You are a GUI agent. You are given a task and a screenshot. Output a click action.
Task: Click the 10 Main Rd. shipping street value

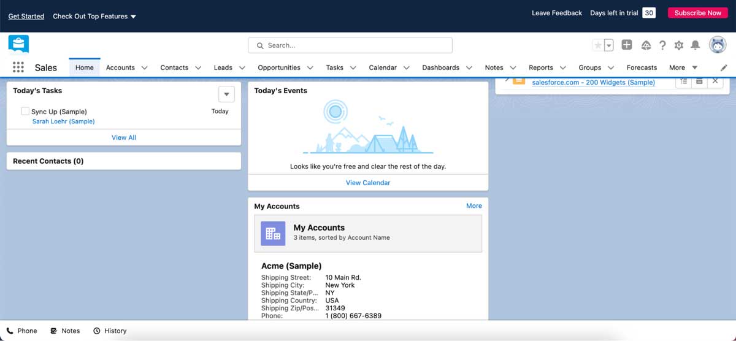[x=343, y=278]
